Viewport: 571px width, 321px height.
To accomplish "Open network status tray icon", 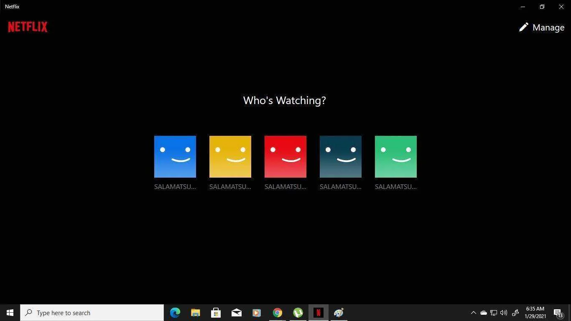I will pyautogui.click(x=494, y=313).
